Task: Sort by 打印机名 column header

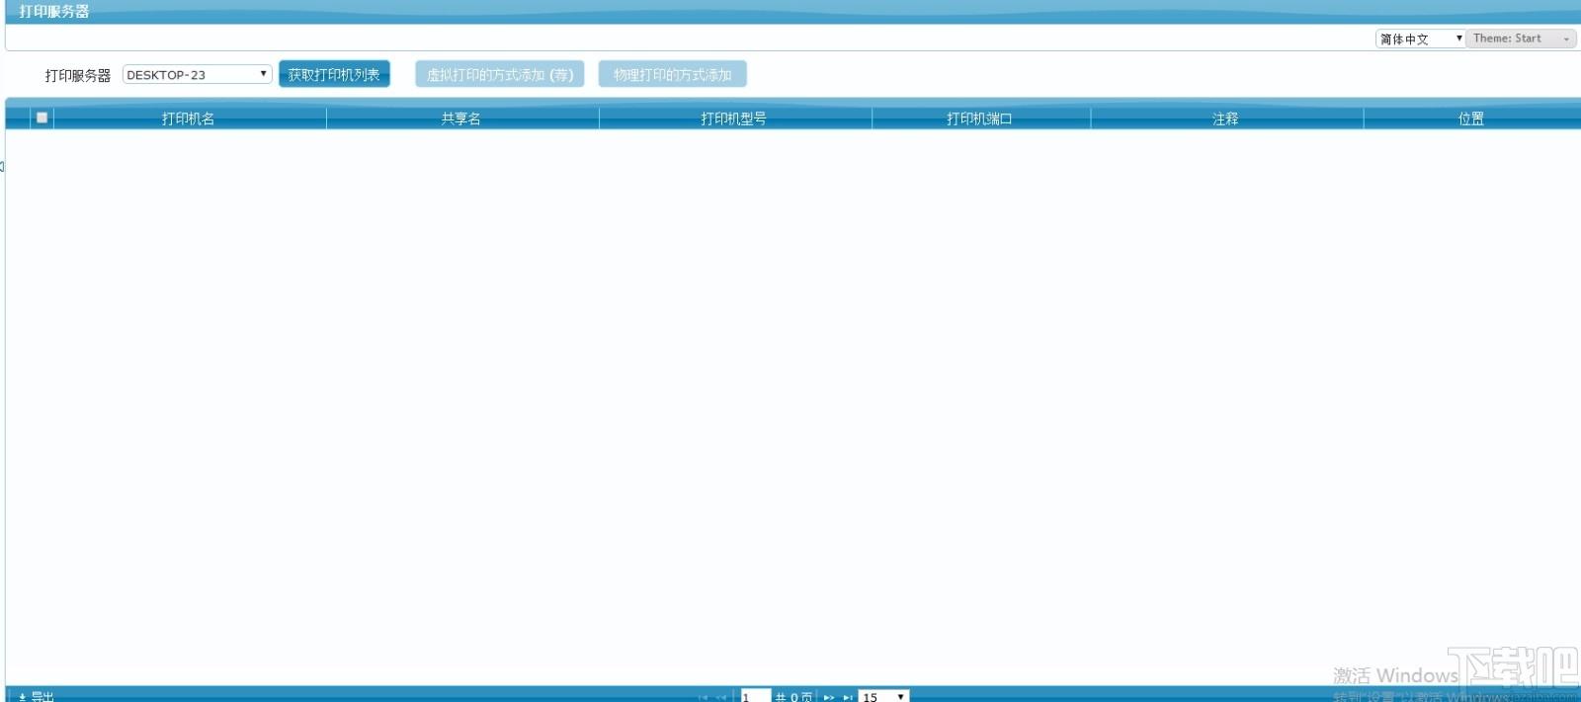Action: 189,118
